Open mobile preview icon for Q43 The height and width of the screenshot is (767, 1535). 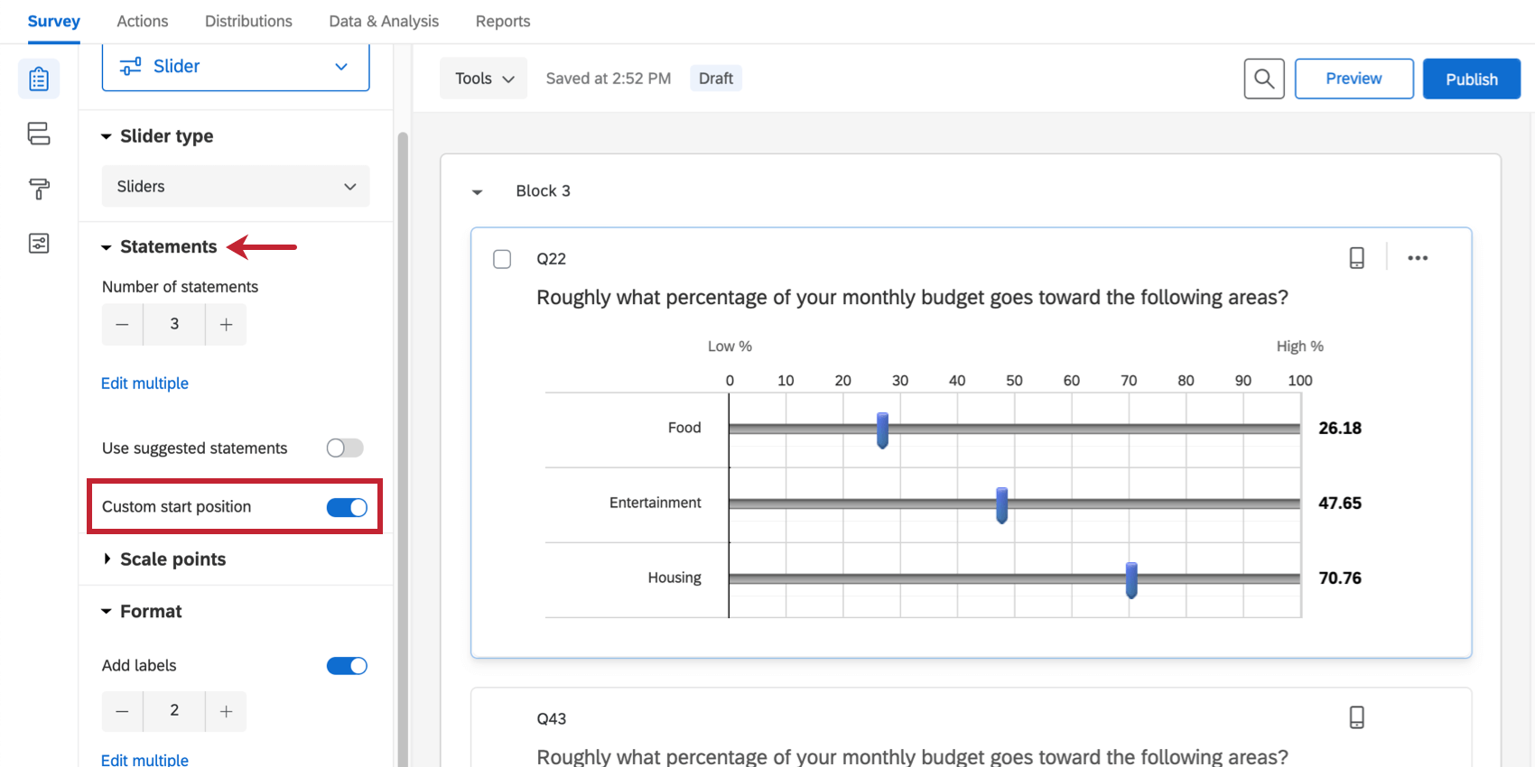[x=1356, y=717]
